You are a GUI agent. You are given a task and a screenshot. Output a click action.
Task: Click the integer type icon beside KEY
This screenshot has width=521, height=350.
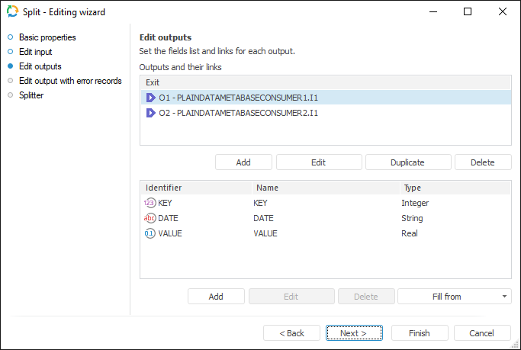(x=150, y=203)
